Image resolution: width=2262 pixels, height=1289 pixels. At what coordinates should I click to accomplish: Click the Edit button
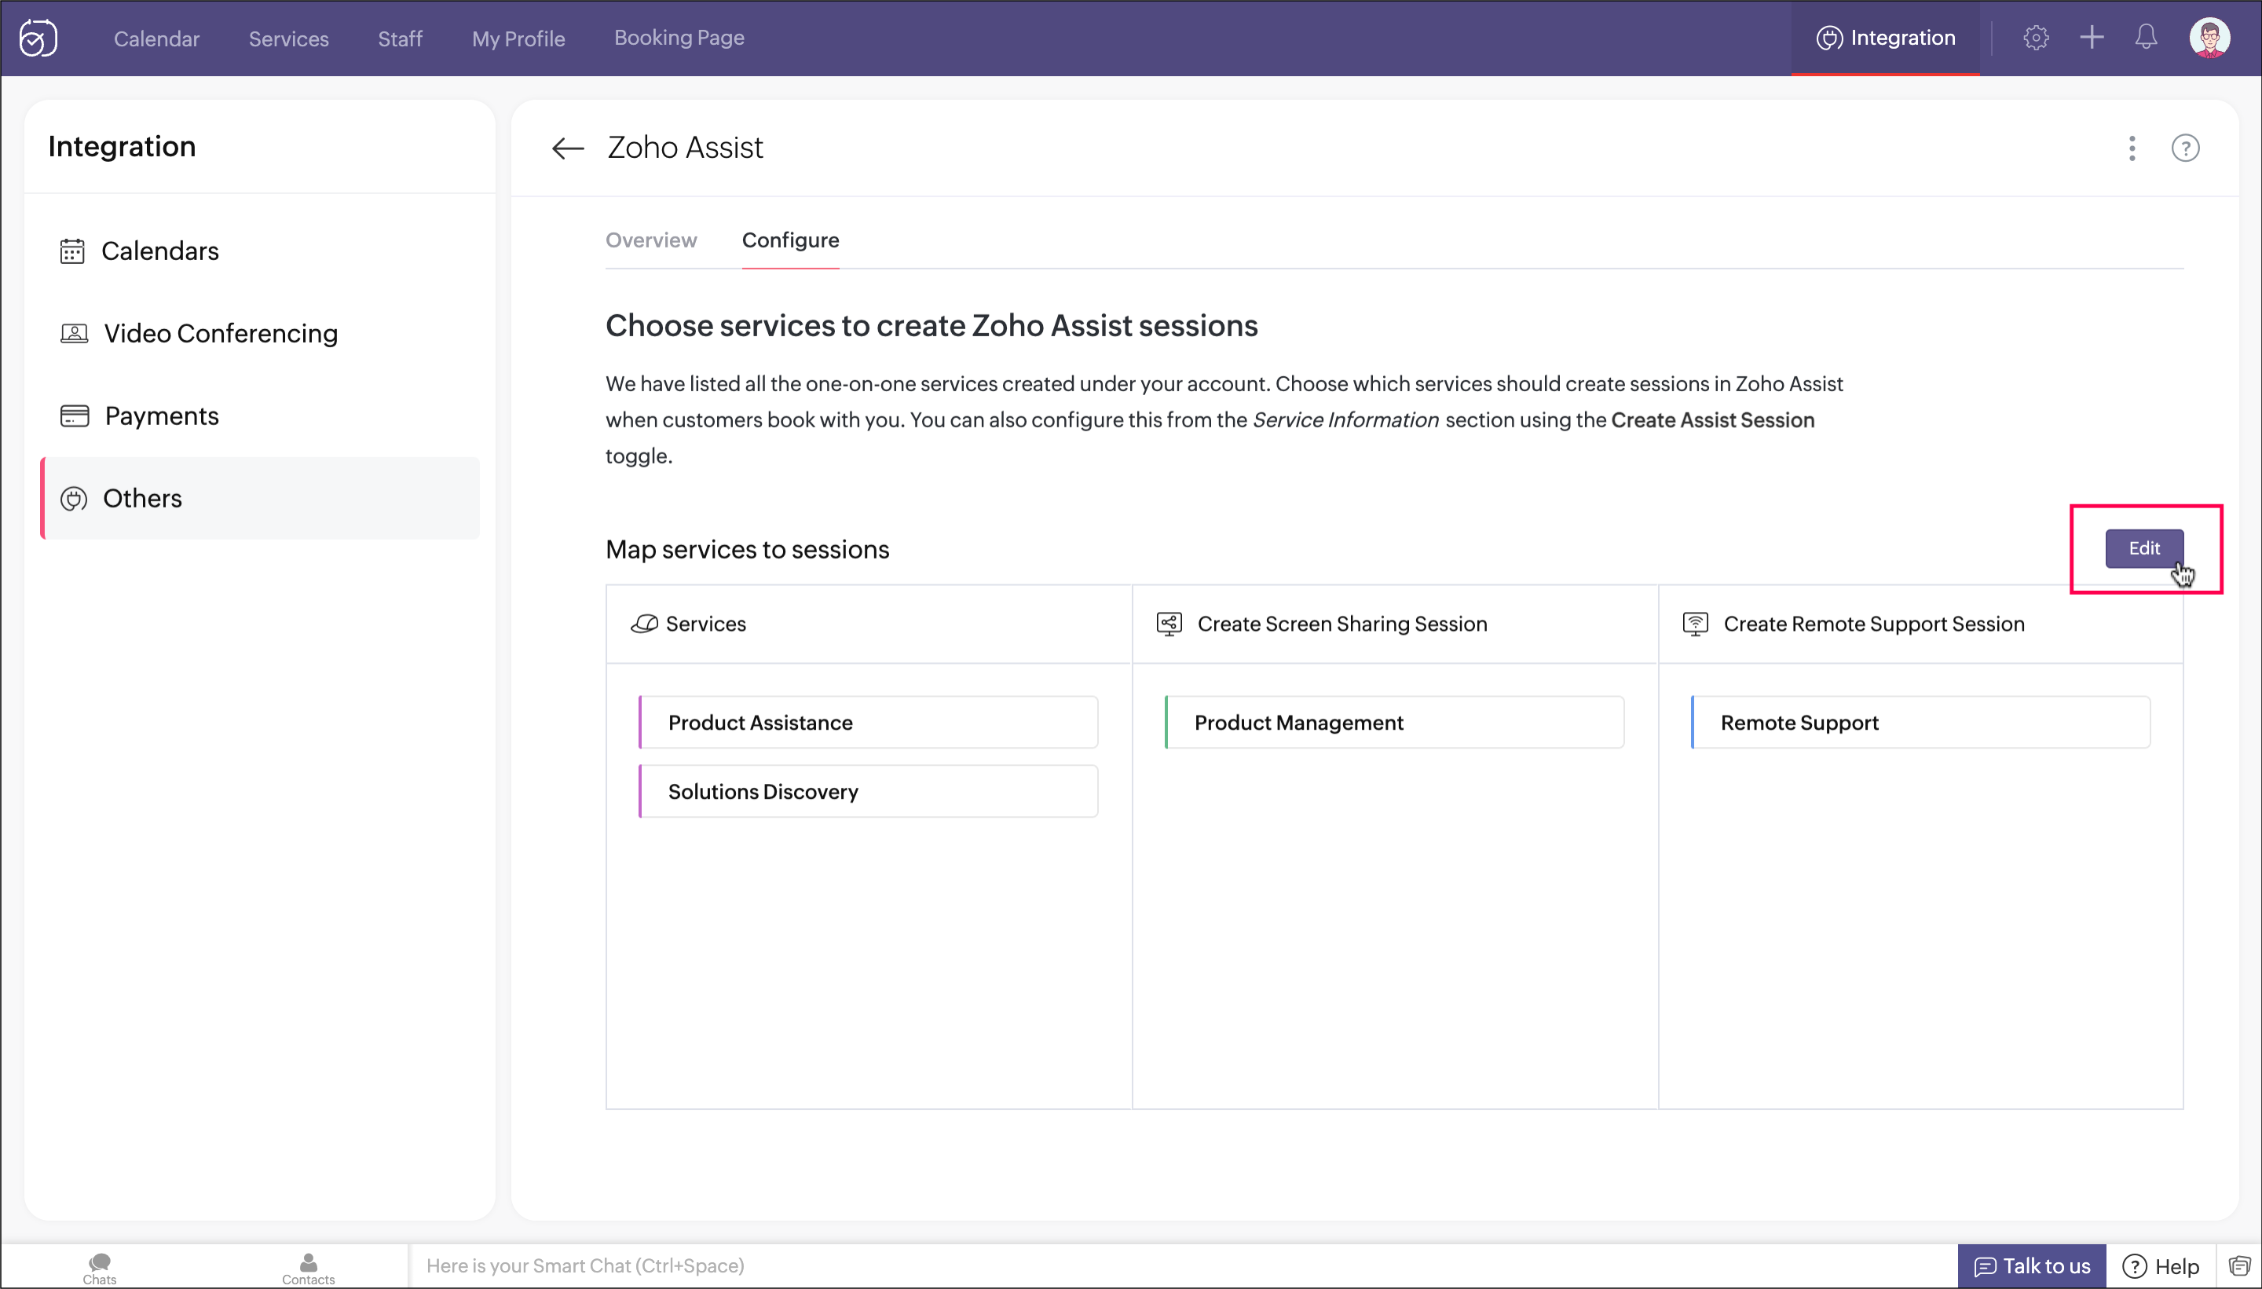(2143, 549)
